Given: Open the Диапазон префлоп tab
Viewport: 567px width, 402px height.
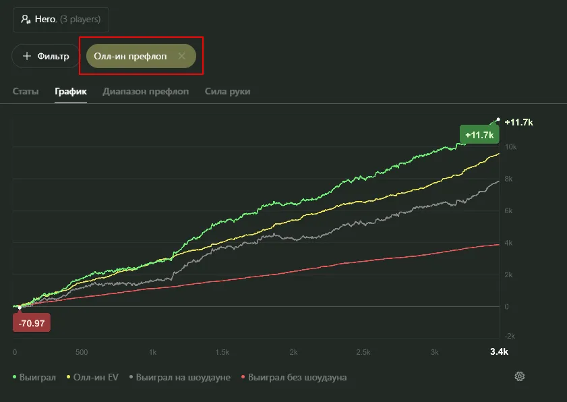Looking at the screenshot, I should (146, 91).
